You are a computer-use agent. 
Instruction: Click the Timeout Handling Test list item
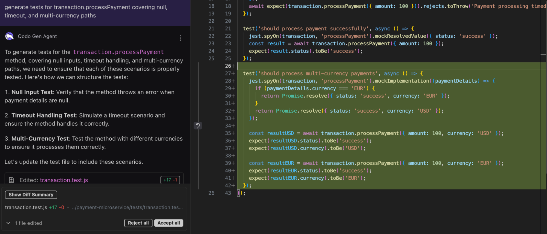pos(85,119)
